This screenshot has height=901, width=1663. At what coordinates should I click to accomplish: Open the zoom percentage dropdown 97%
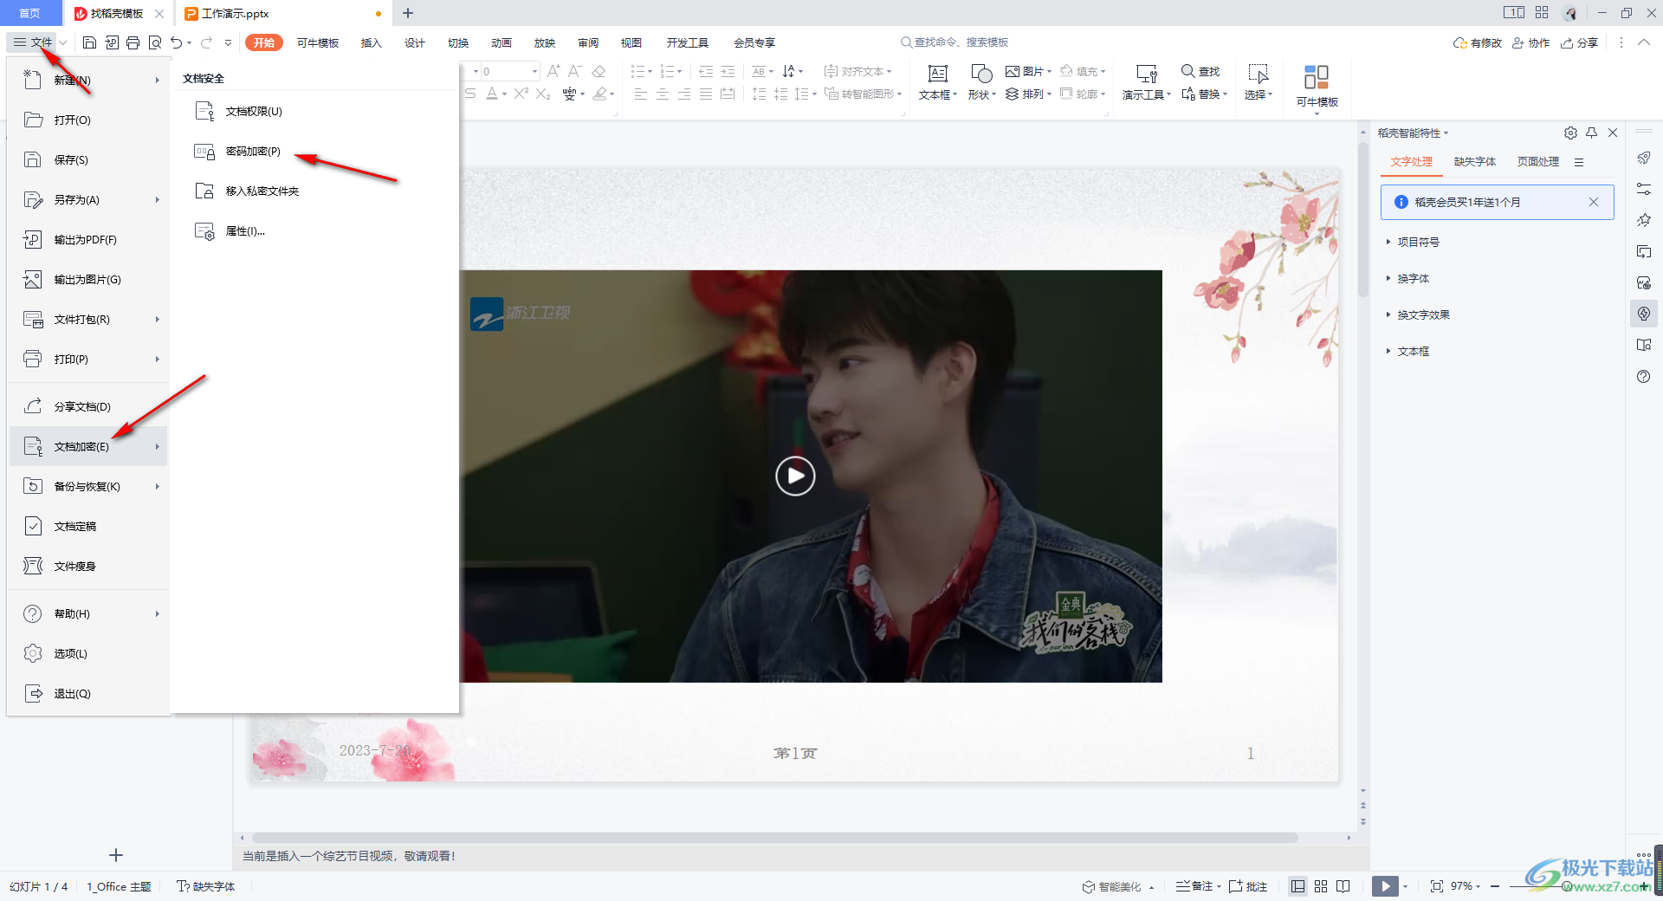point(1466,886)
